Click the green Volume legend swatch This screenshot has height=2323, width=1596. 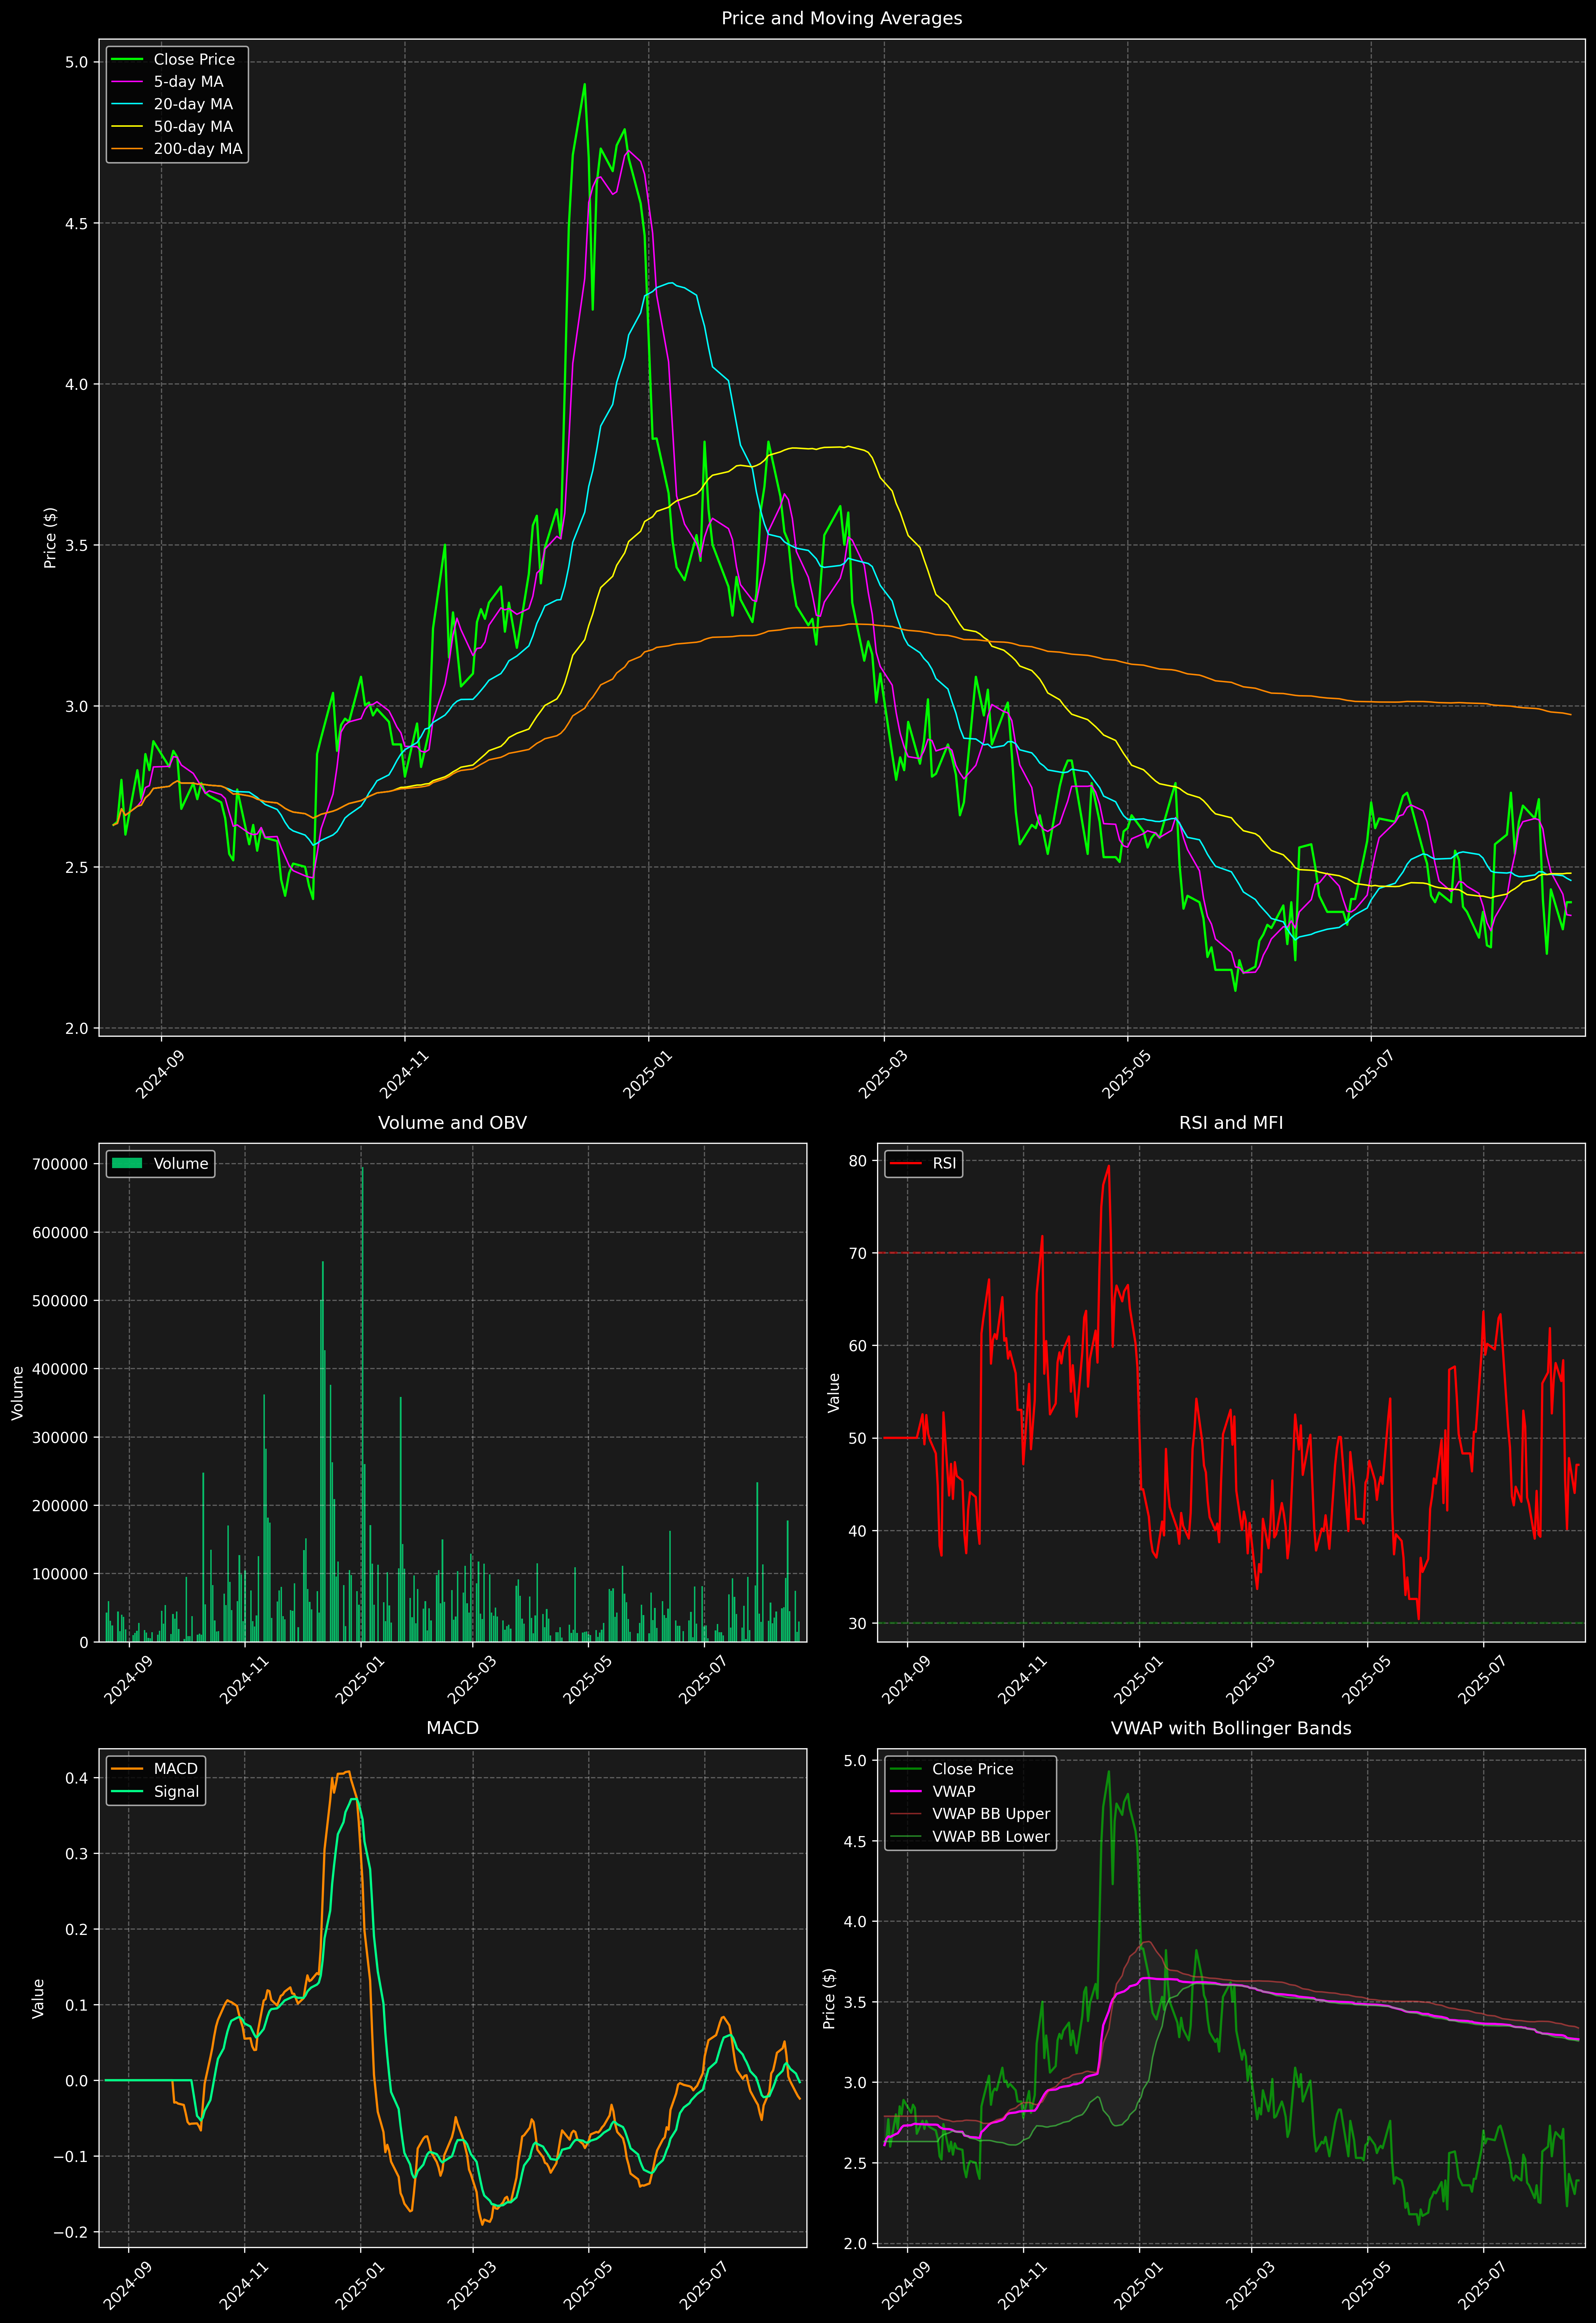127,1163
